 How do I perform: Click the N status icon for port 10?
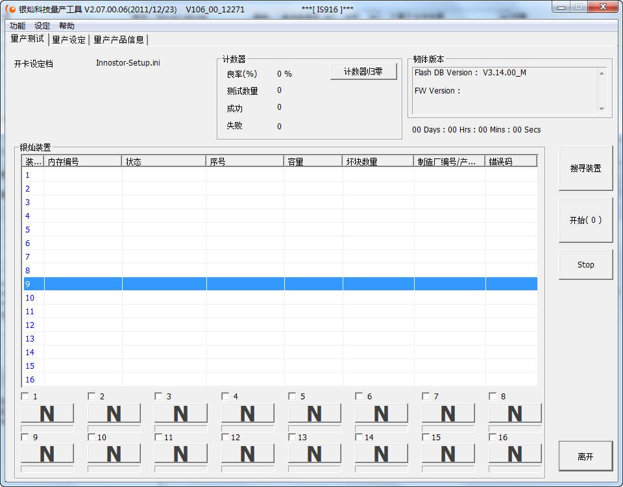114,454
